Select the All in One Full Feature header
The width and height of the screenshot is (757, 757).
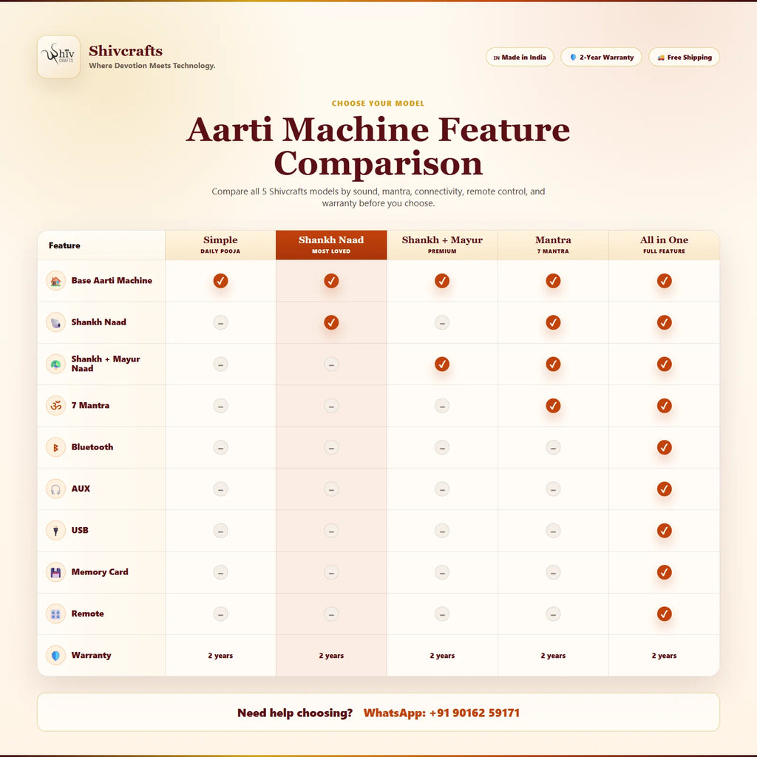click(665, 245)
